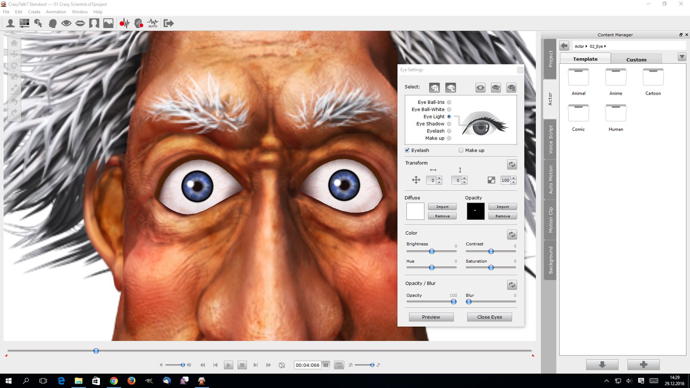Click the Close Eyes button
The width and height of the screenshot is (690, 388).
489,317
